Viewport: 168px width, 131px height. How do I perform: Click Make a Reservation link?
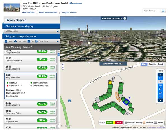coord(48,13)
